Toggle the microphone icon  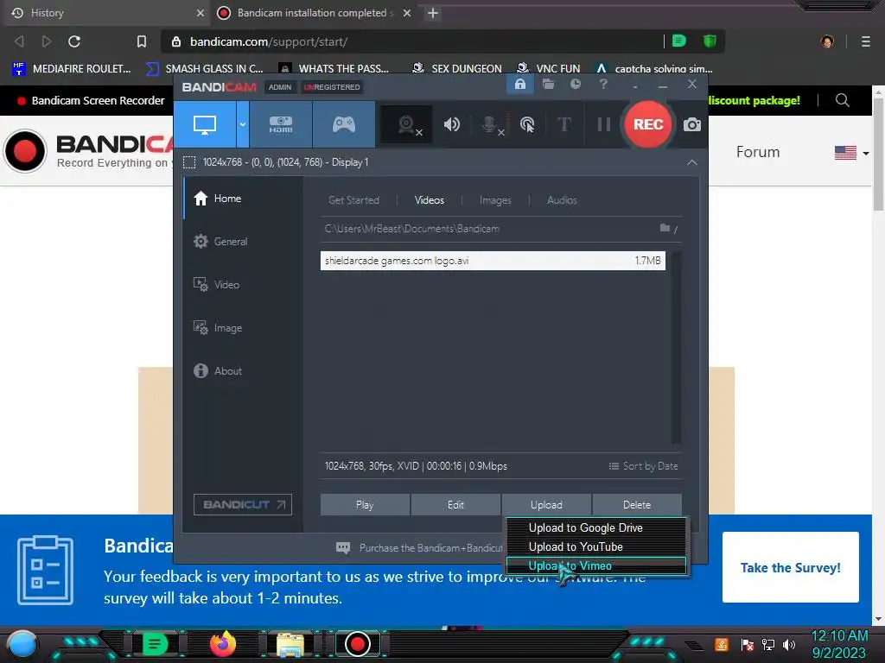[x=491, y=124]
